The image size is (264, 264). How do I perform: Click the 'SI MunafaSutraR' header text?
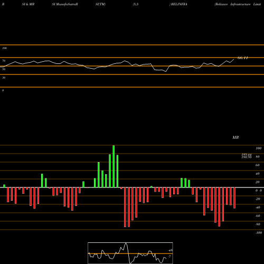[x=65, y=4]
